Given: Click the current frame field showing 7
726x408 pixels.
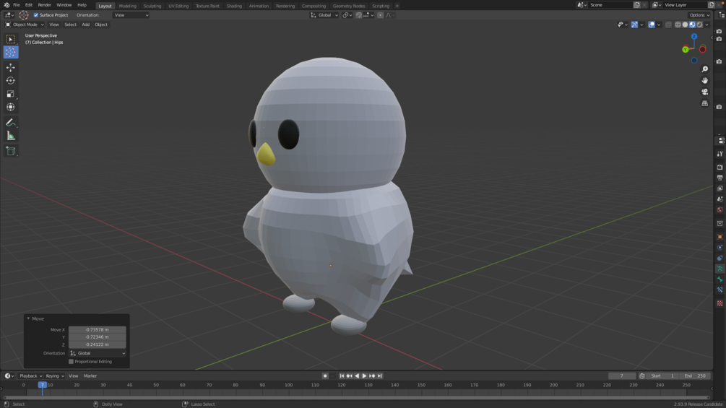Looking at the screenshot, I should [x=621, y=376].
